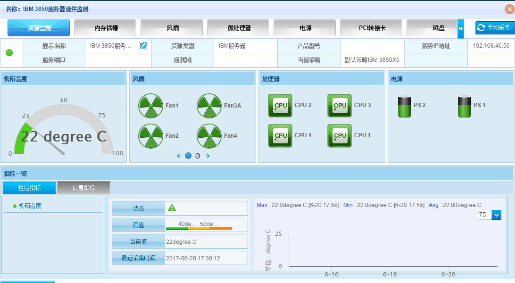515x283 pixels.
Task: Go to next fan page arrow
Action: tap(208, 156)
